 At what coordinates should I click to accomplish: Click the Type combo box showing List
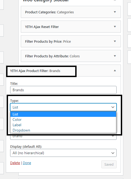click(63, 107)
